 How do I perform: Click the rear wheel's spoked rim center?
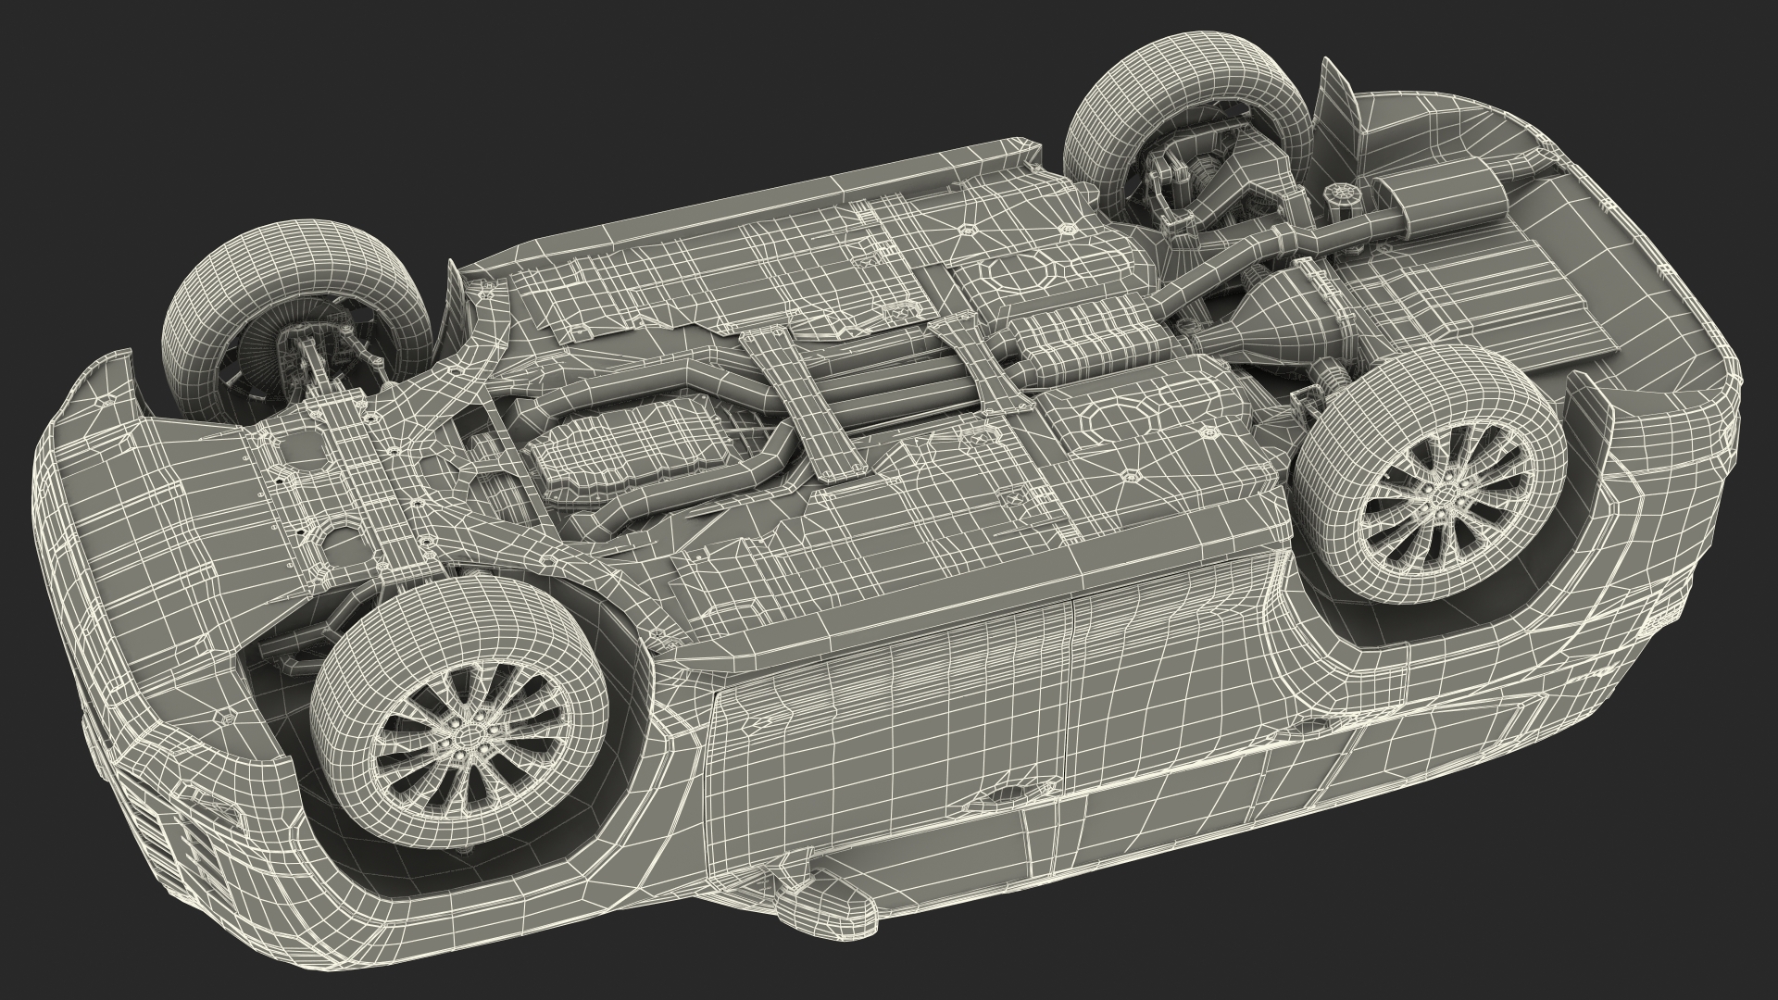click(1446, 496)
